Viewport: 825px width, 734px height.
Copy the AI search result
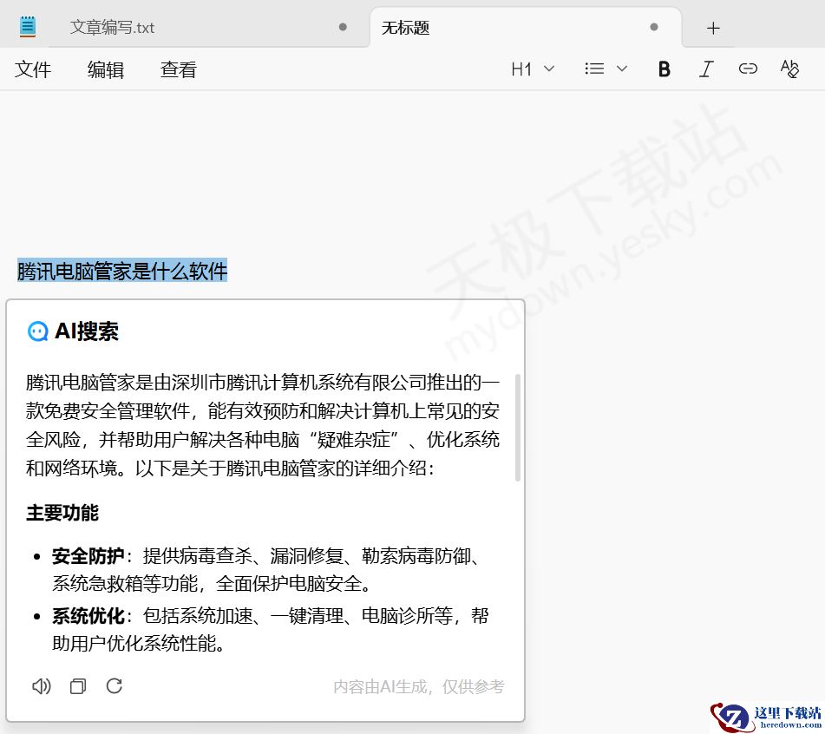click(x=77, y=685)
